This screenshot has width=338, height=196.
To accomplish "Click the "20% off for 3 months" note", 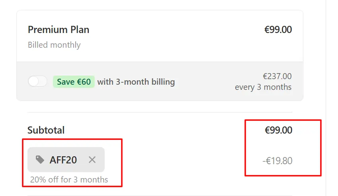I will [69, 180].
